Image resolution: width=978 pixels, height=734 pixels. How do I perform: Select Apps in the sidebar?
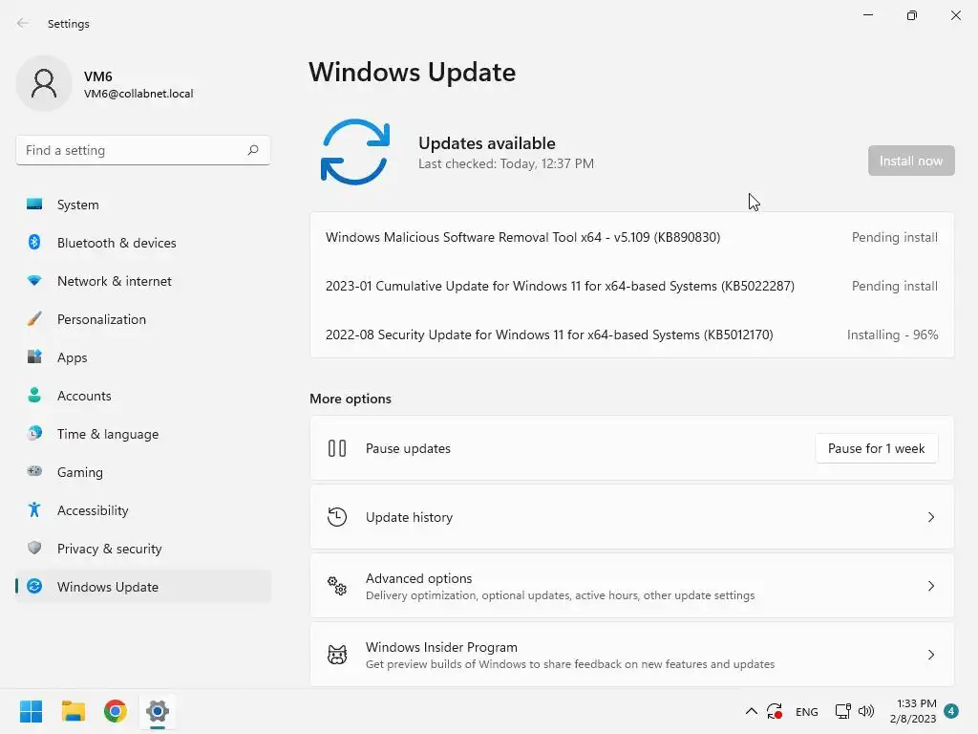click(x=143, y=357)
